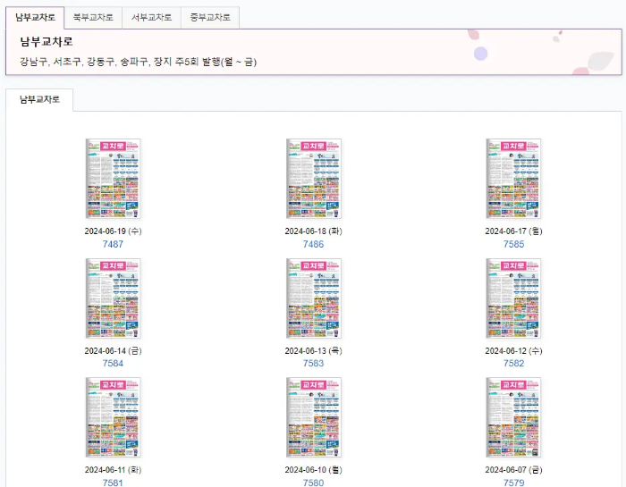This screenshot has height=487, width=626.
Task: Click issue number link 7582
Action: [514, 364]
